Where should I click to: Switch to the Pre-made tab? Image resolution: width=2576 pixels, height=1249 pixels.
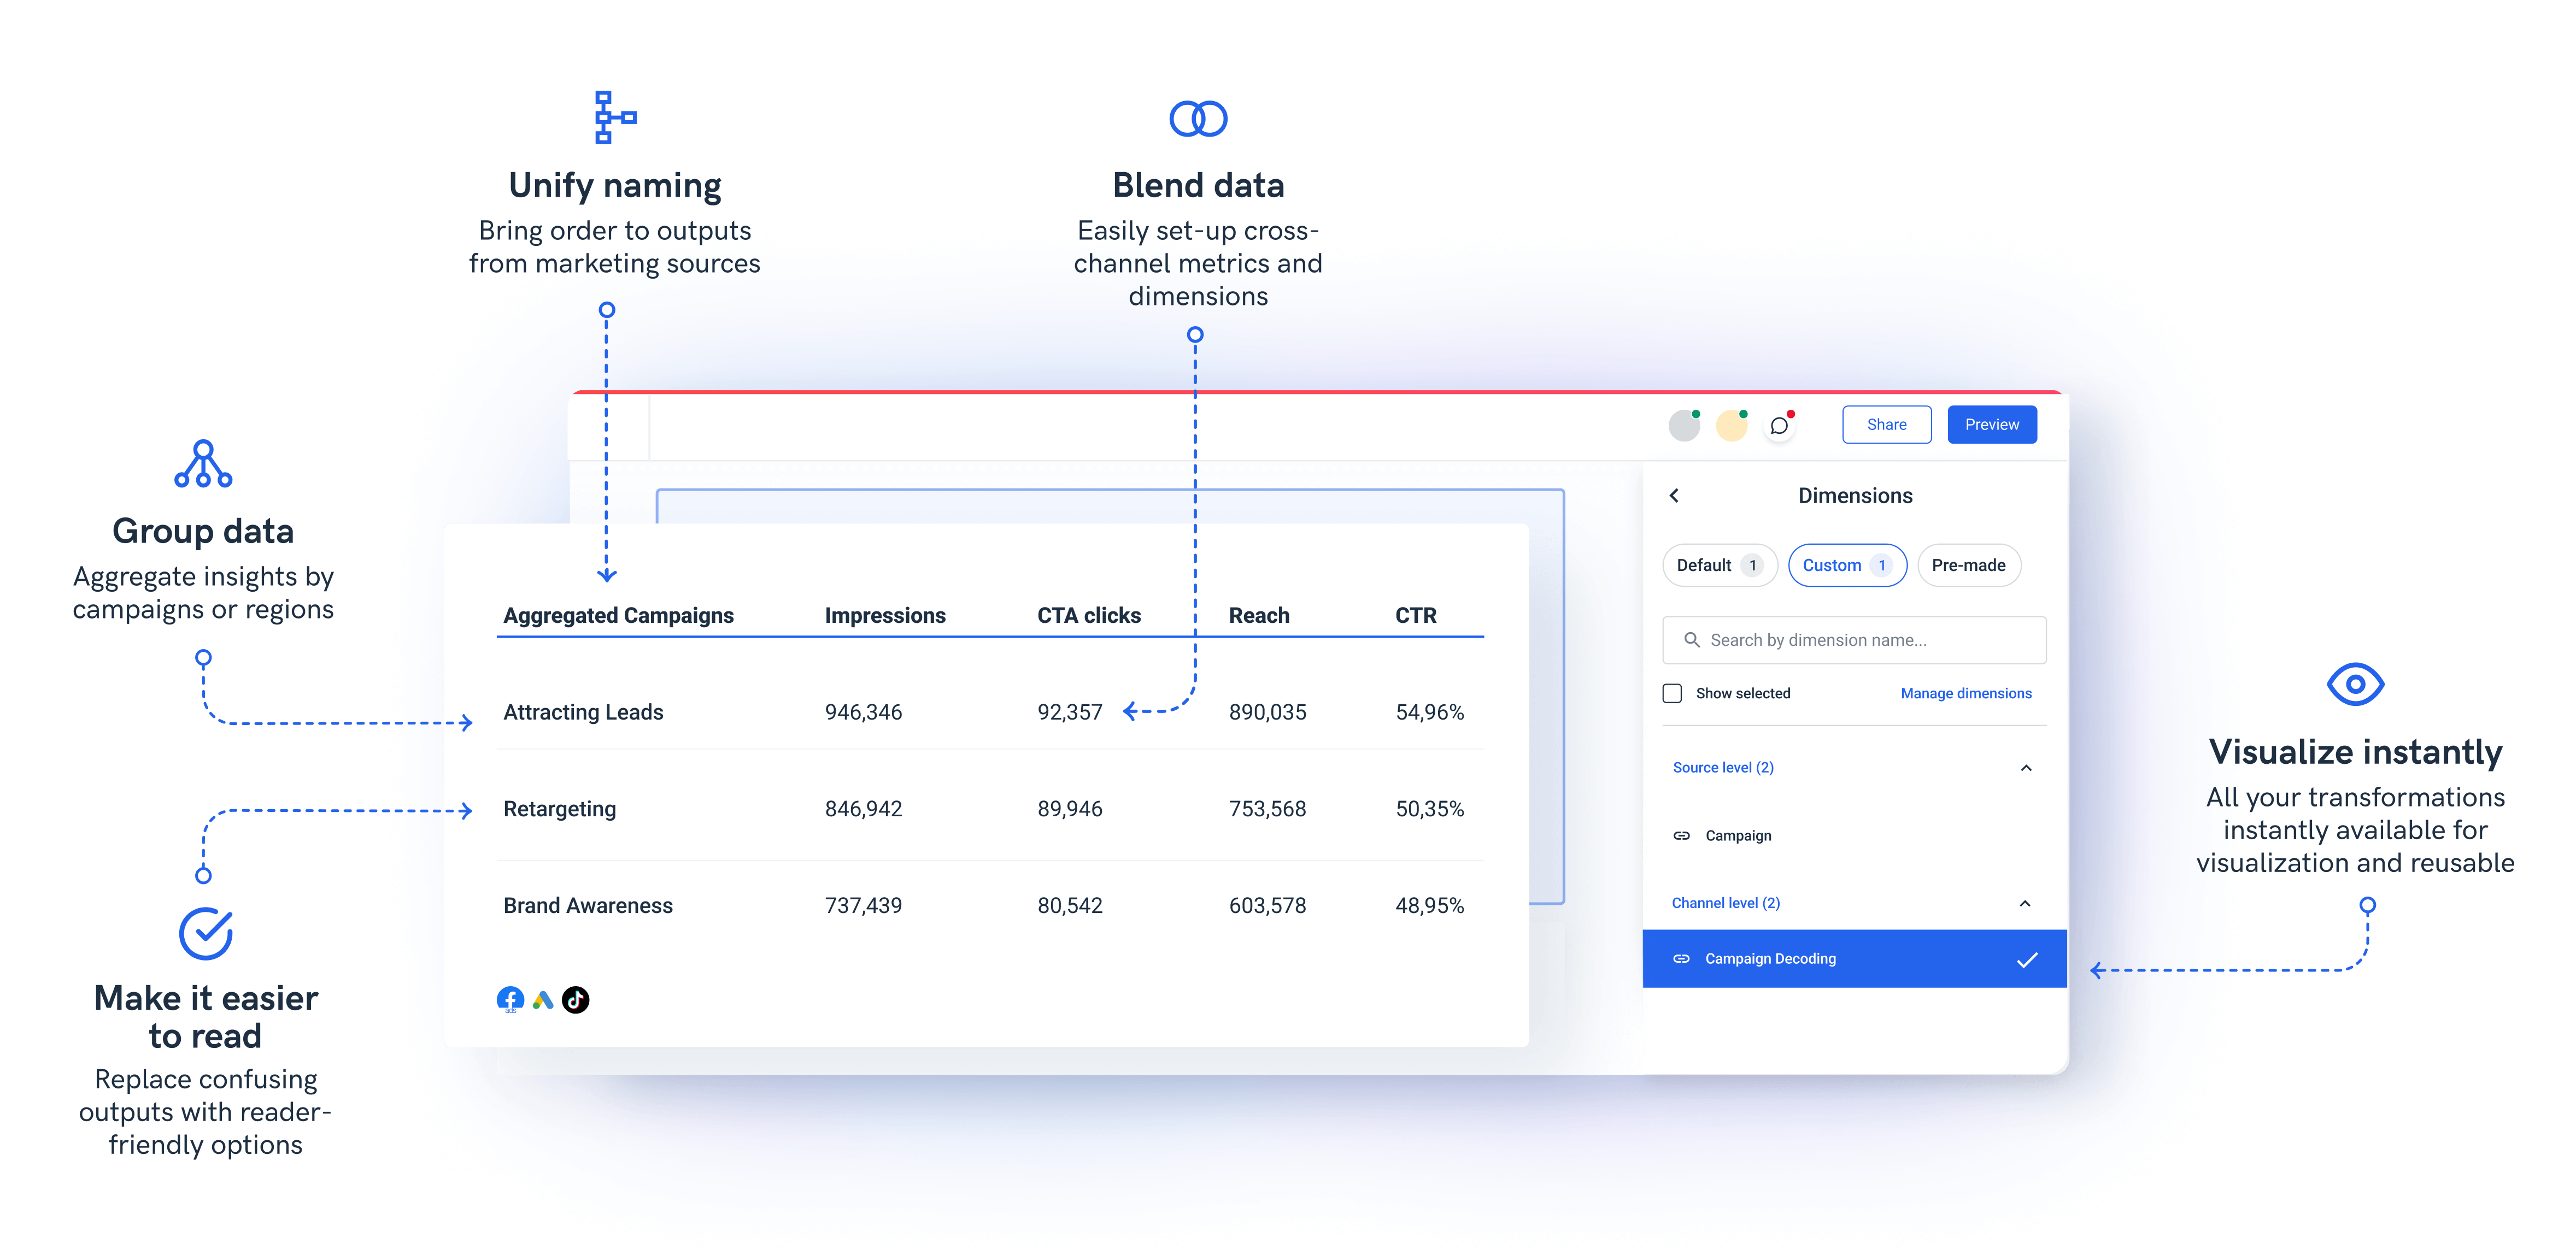point(1968,565)
